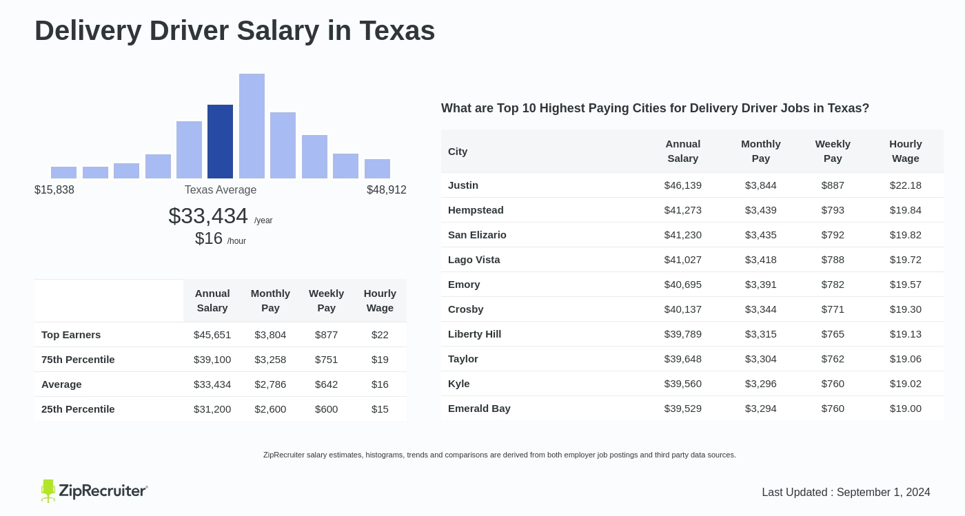Image resolution: width=965 pixels, height=516 pixels.
Task: Click Top Earners annual salary $45,651
Action: point(212,334)
